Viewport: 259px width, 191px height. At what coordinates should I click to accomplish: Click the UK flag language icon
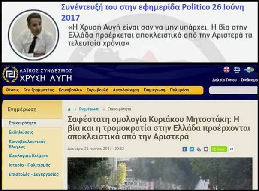(226, 70)
